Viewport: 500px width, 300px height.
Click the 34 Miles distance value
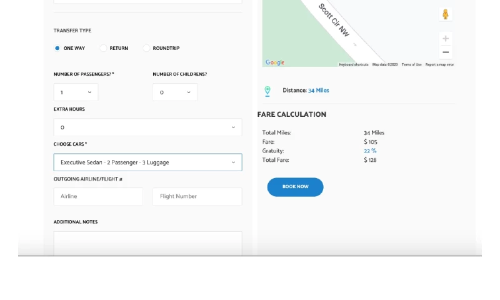[318, 91]
